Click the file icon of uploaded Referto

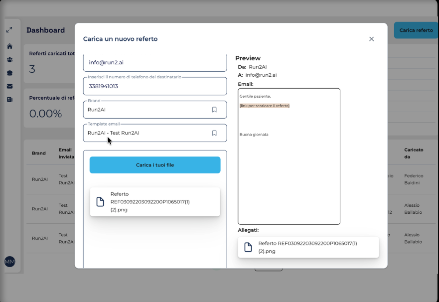pyautogui.click(x=100, y=202)
